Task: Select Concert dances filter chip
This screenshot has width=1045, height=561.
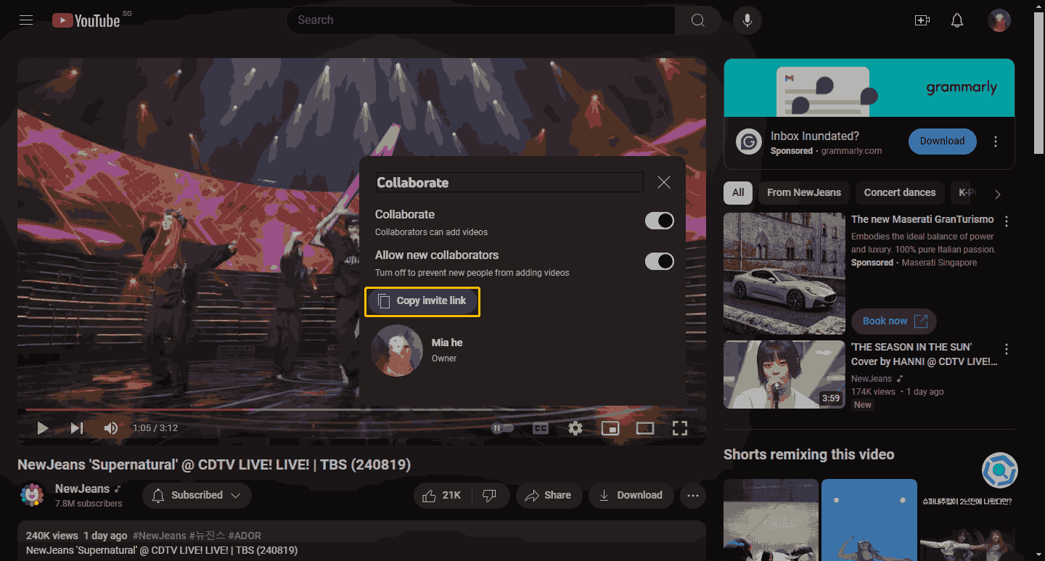Action: pyautogui.click(x=900, y=193)
